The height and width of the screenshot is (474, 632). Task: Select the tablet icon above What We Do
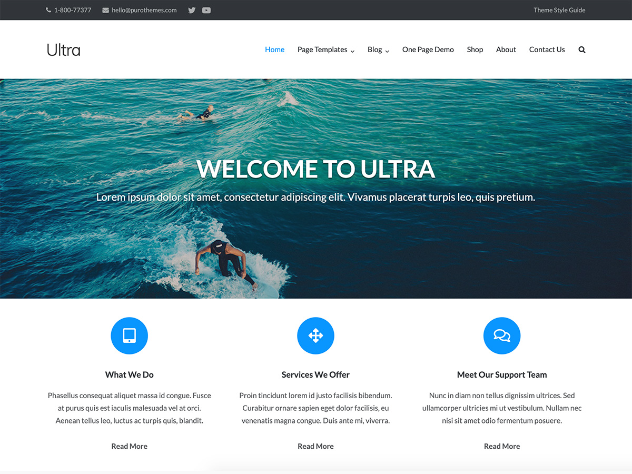[129, 335]
